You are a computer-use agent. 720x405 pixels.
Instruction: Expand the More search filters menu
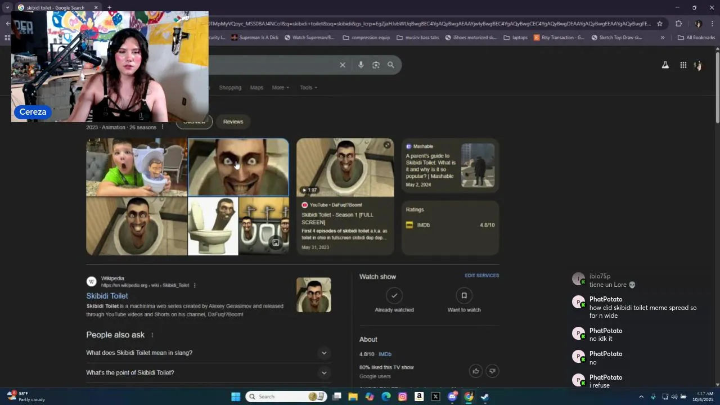point(280,88)
